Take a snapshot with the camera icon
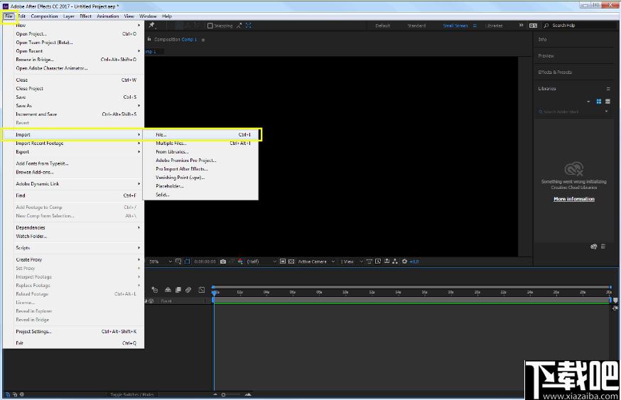621x400 pixels. point(223,261)
